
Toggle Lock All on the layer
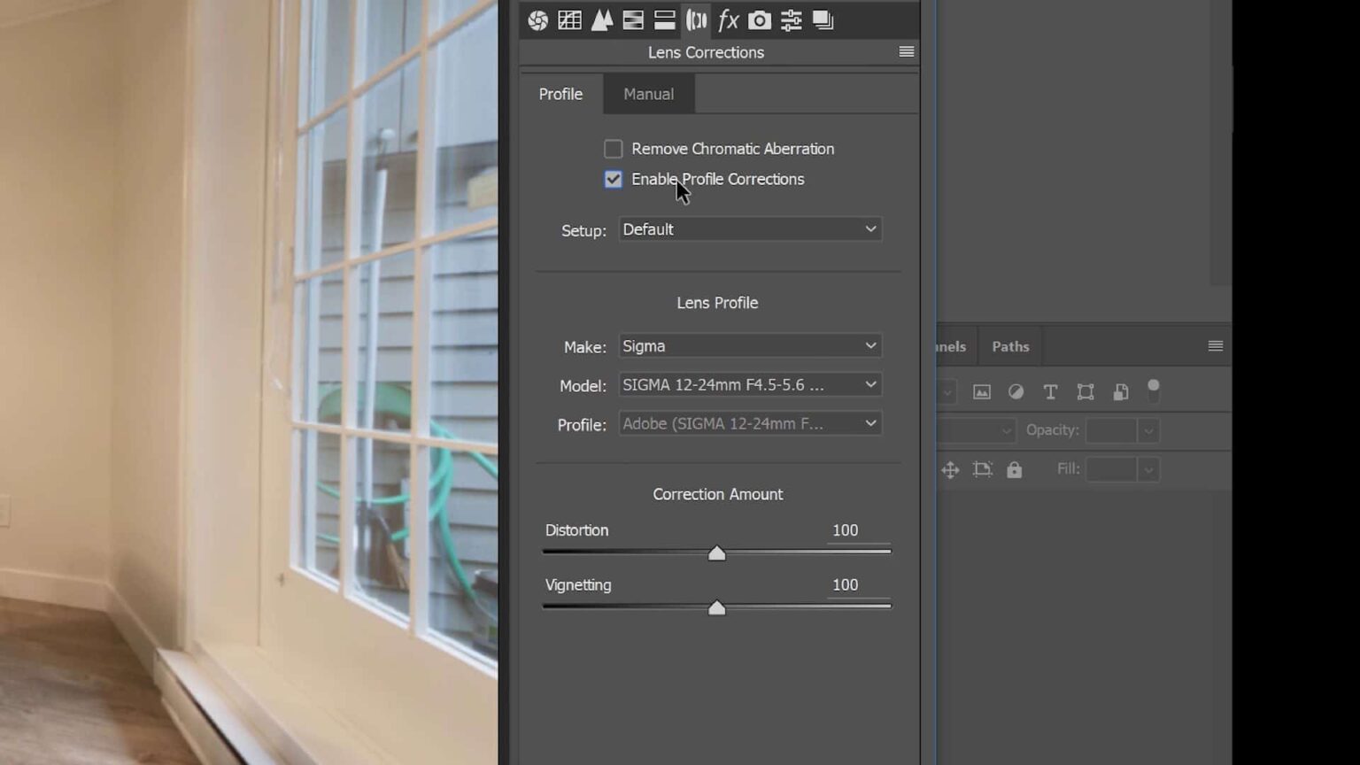point(1014,469)
